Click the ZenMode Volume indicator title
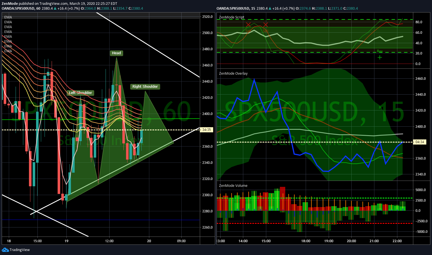 pos(233,185)
